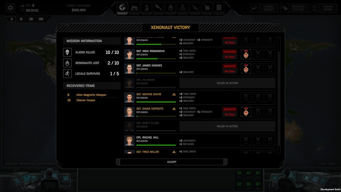The width and height of the screenshot is (341, 192).
Task: Click Mathis David's second empty medal slot
Action: tap(258, 98)
